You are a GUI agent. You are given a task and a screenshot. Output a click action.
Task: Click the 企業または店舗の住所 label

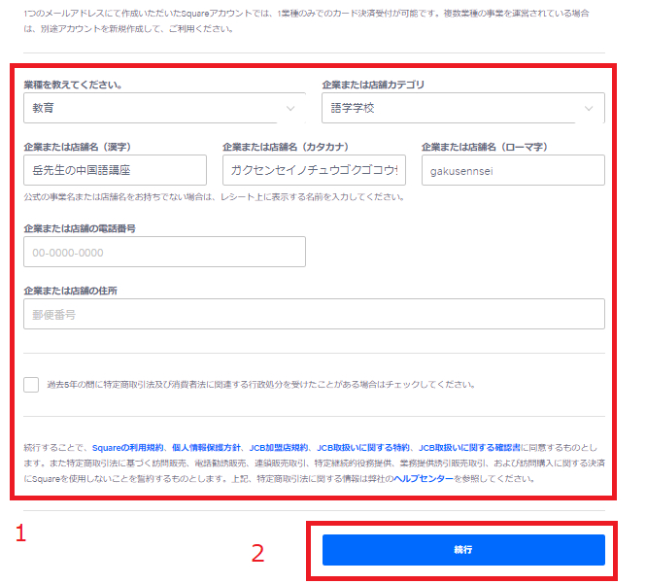tap(71, 291)
